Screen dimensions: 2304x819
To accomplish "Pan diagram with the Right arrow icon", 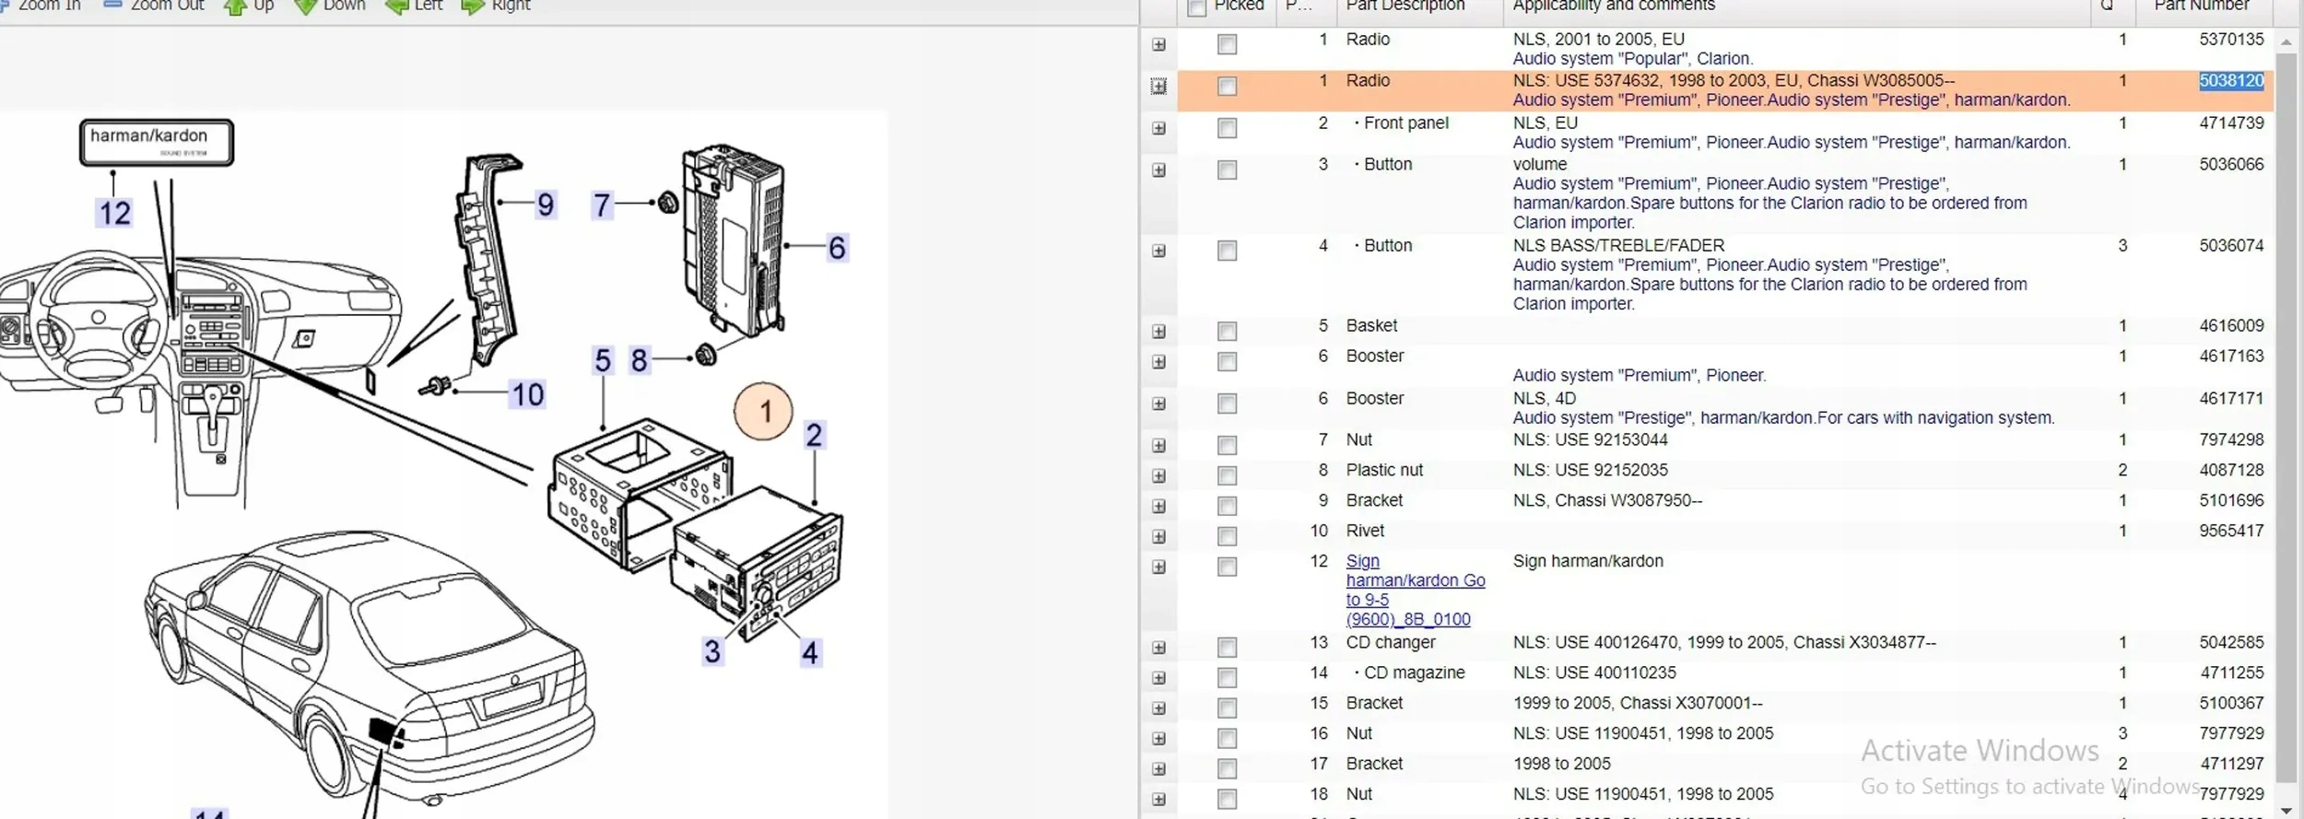I will click(472, 7).
